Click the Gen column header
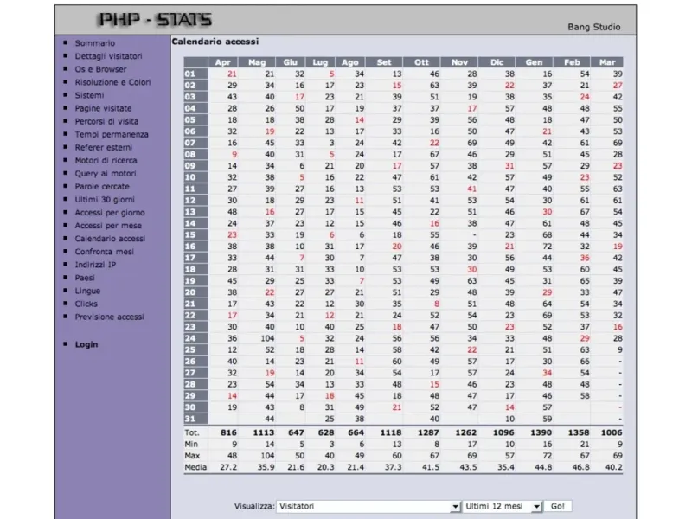 [534, 62]
